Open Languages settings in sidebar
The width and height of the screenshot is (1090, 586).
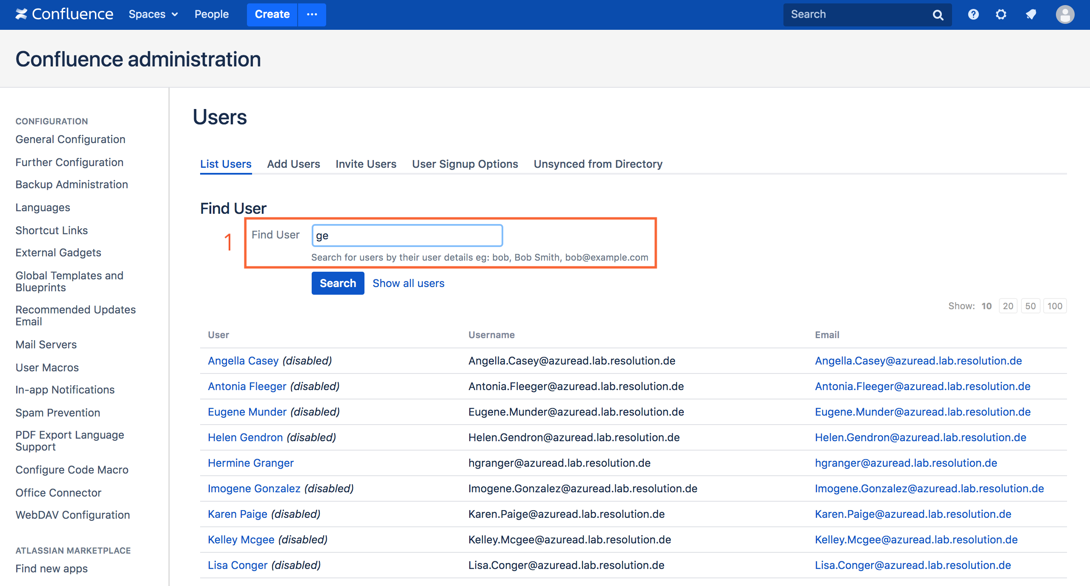(43, 207)
